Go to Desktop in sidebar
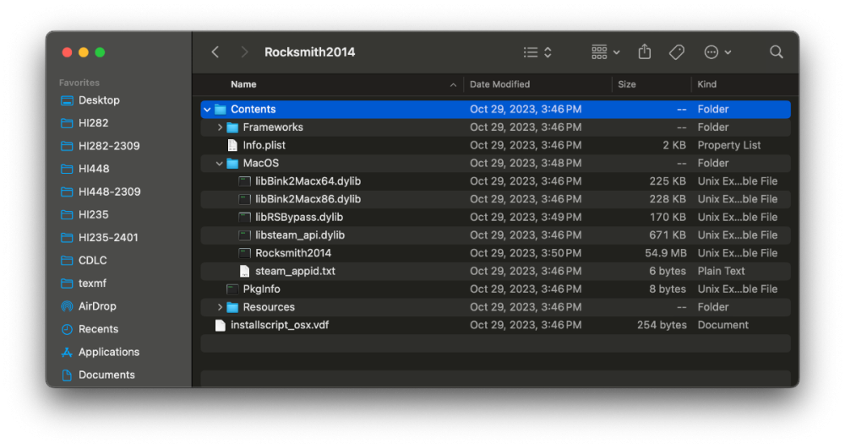 click(99, 100)
